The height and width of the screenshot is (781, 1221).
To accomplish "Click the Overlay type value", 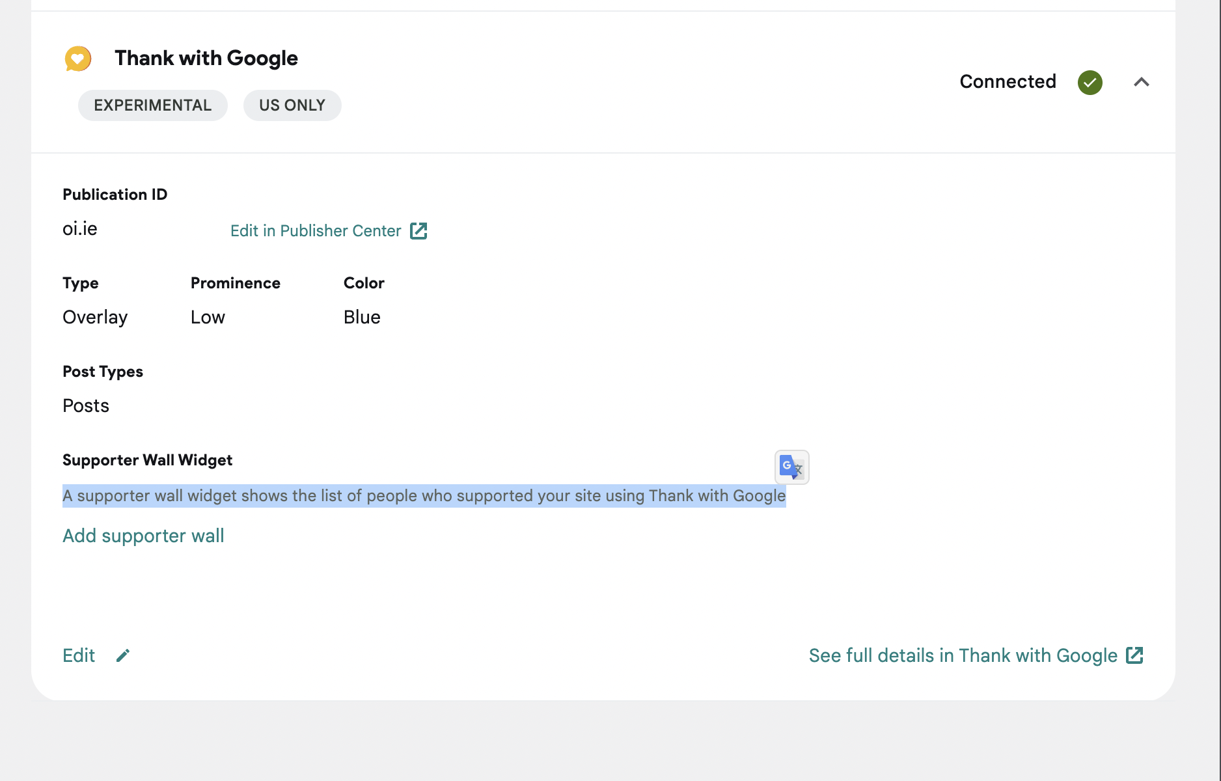I will tap(95, 317).
